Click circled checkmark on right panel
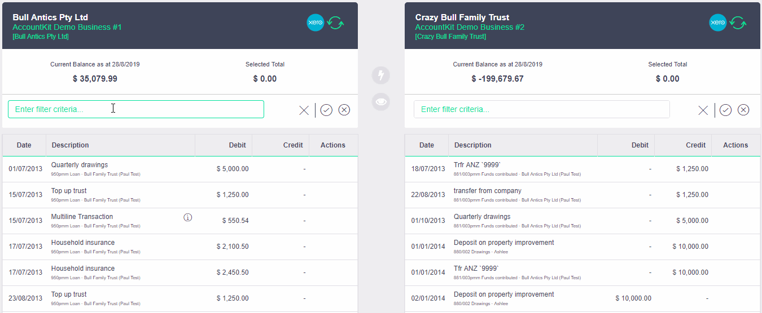 (x=725, y=110)
